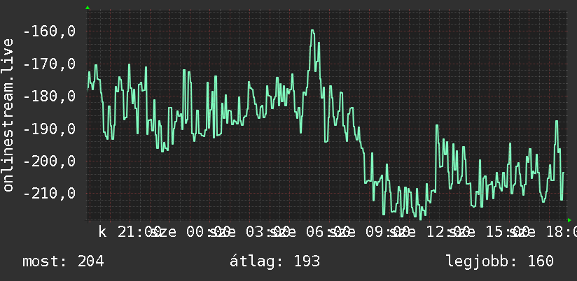Screen dimensions: 577x281
Task: Click the -210,0 y-axis label
Action: 49,193
